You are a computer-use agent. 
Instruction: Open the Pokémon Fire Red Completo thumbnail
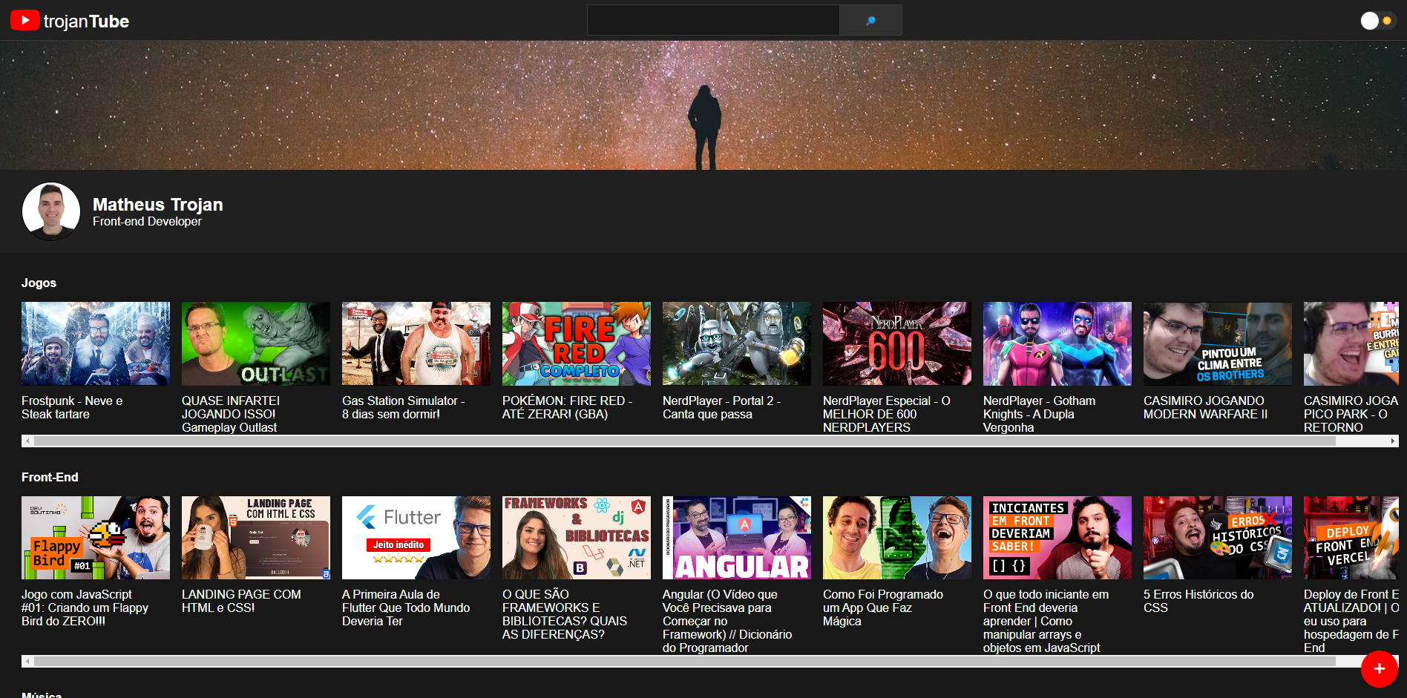point(577,343)
